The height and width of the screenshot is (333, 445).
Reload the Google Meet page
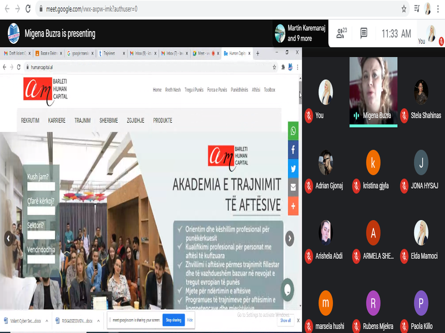coord(28,9)
